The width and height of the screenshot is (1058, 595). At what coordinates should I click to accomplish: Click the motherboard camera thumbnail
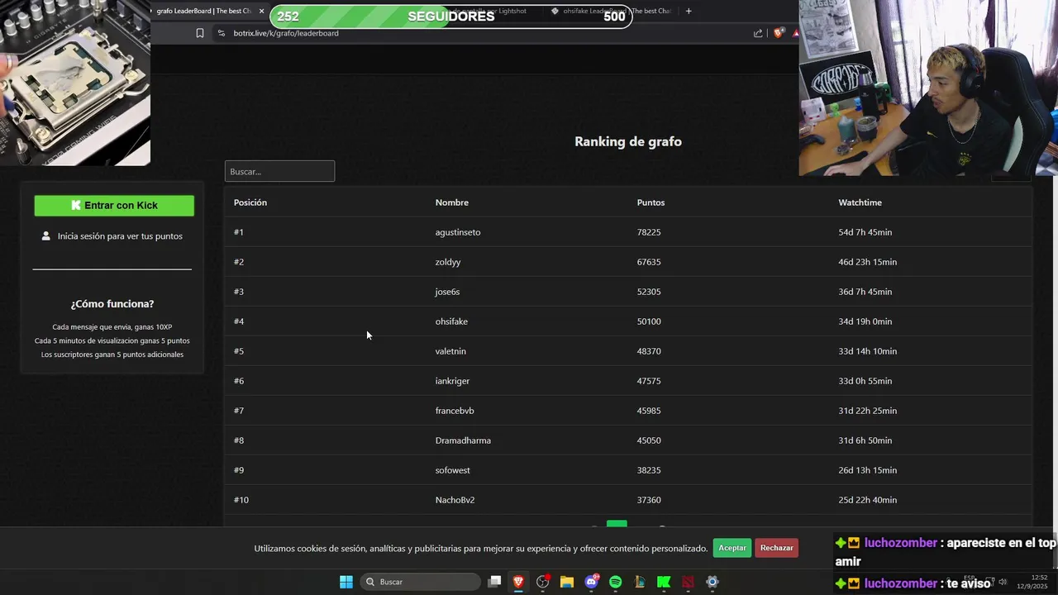click(75, 83)
